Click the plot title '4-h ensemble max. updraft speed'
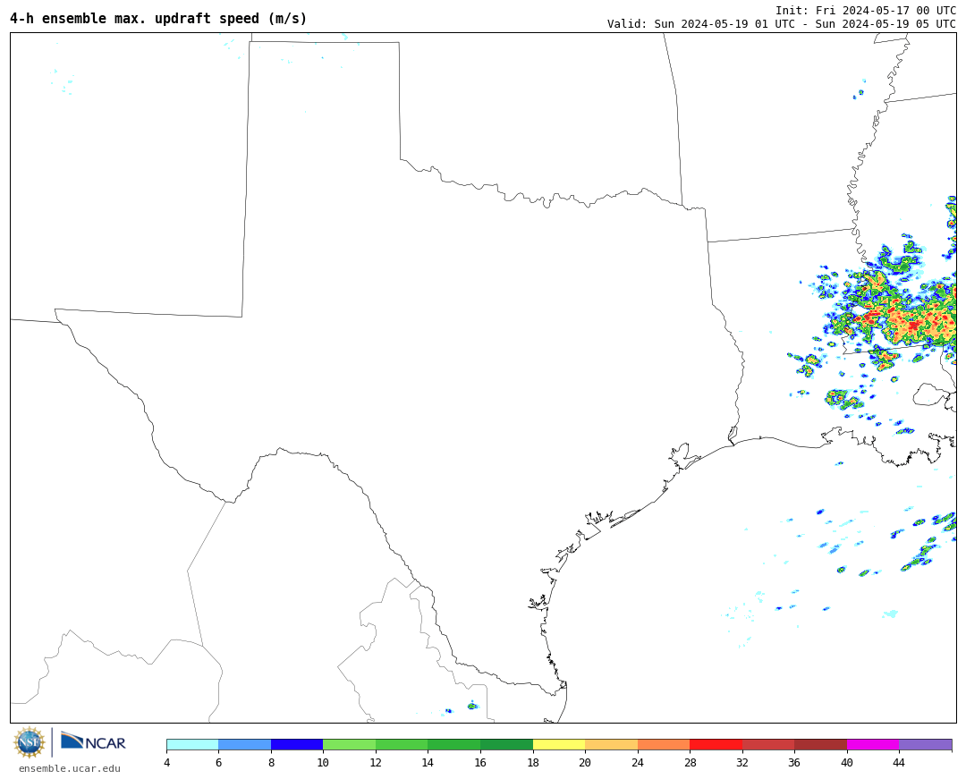This screenshot has height=779, width=966. (158, 19)
